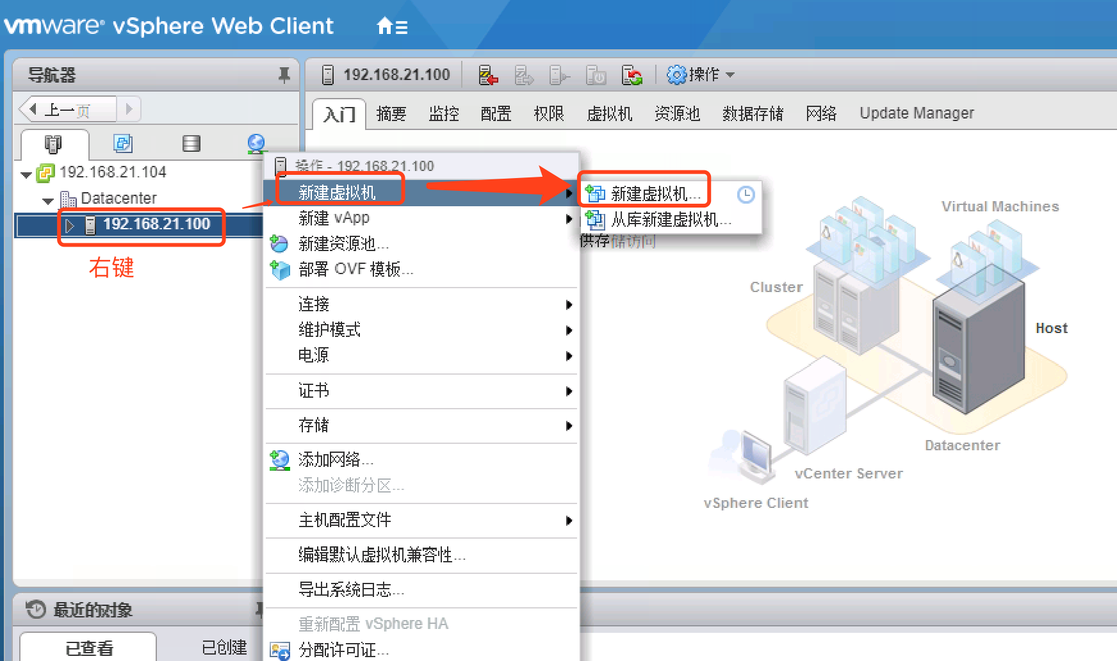This screenshot has width=1117, height=661.
Task: Switch to the 入门 tab
Action: coord(339,114)
